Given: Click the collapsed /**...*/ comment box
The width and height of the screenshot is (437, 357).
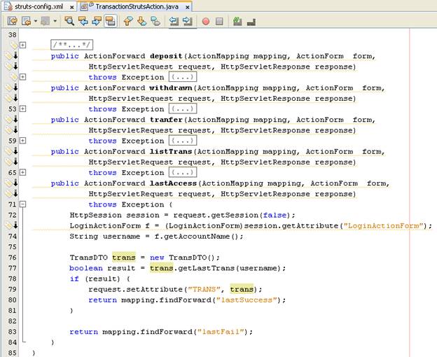Looking at the screenshot, I should (71, 45).
